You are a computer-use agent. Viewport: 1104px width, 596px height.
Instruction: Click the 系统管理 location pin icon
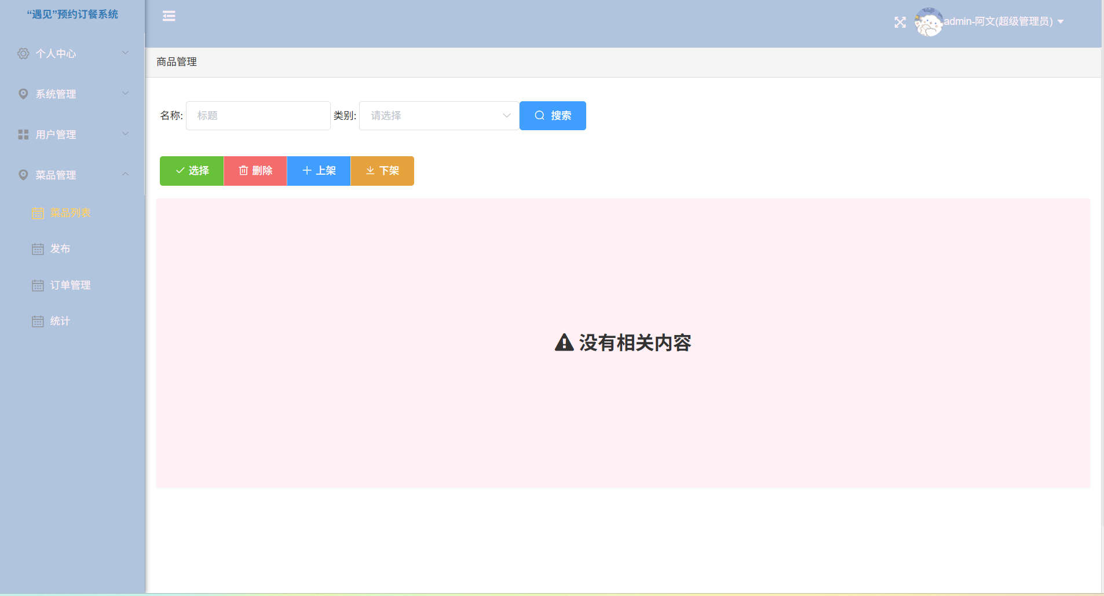[23, 94]
